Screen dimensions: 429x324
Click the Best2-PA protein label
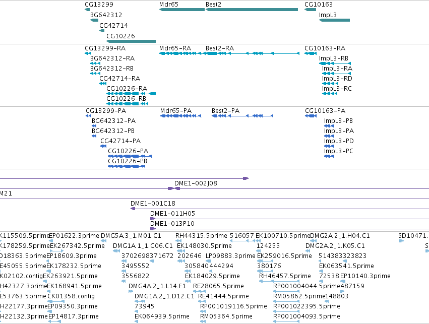coord(225,111)
